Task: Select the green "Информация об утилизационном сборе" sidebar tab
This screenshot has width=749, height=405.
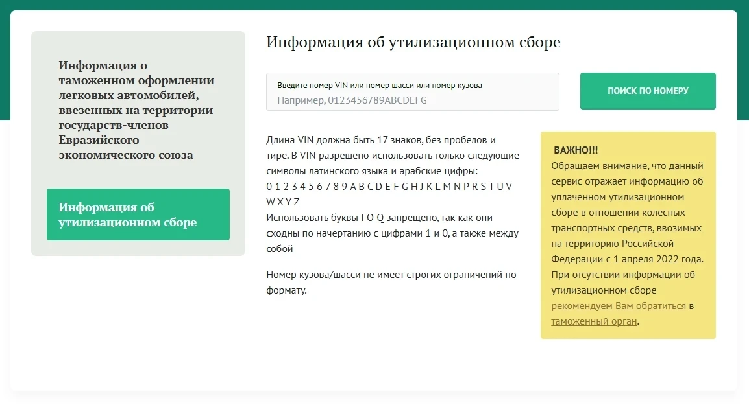Action: [138, 214]
